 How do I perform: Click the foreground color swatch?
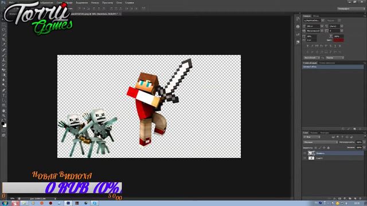point(2,123)
